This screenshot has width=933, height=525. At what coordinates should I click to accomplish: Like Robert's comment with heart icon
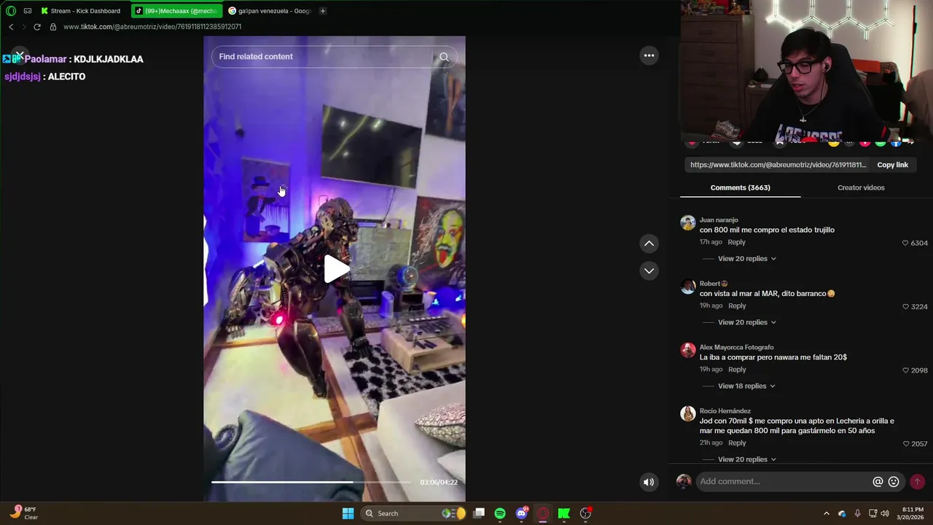(x=905, y=307)
